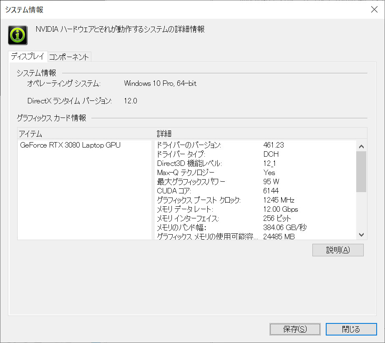Click the green NVIDIA info icon

point(18,35)
